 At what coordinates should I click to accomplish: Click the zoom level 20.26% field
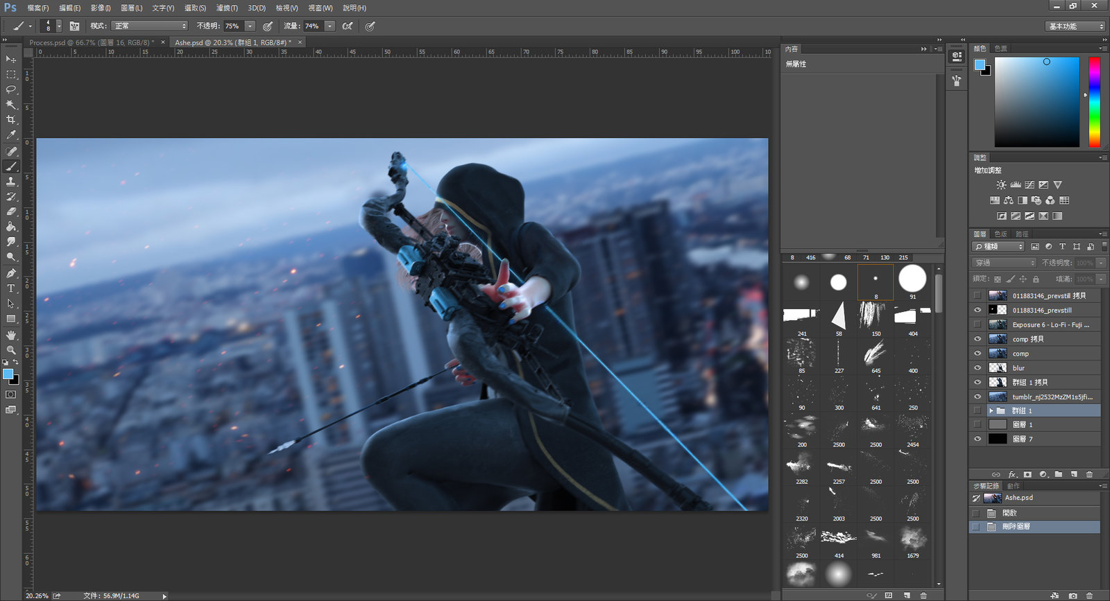click(x=37, y=595)
